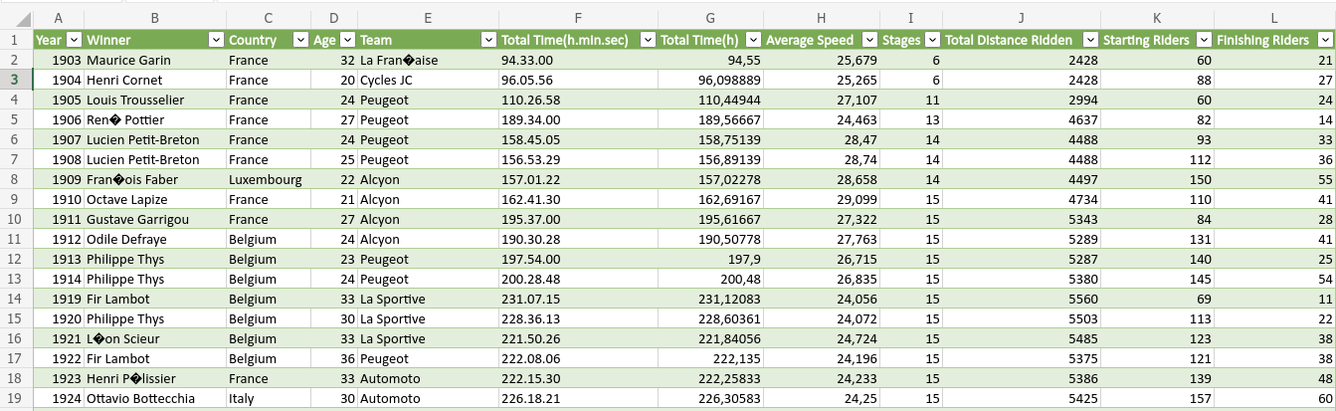Open the Age filter dropdown arrow

tap(347, 40)
